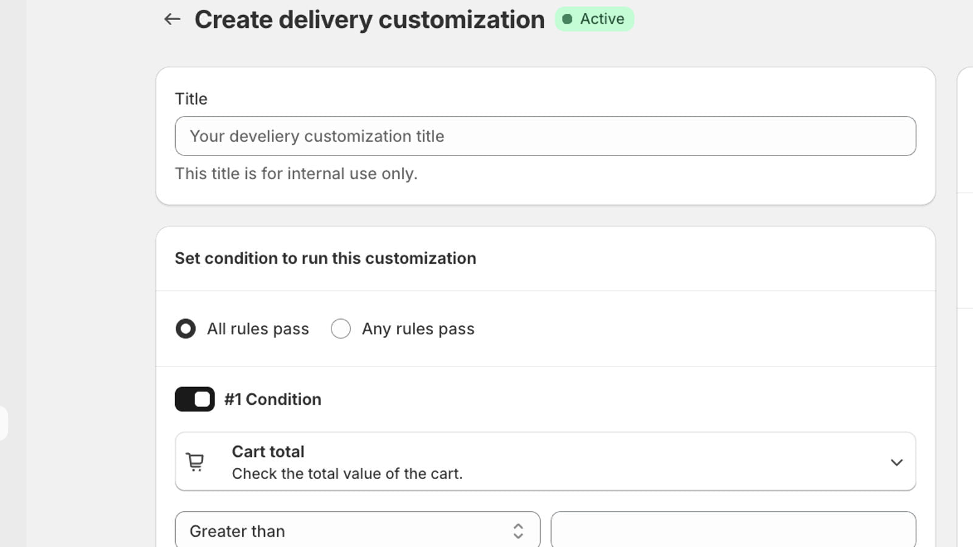The width and height of the screenshot is (973, 547).
Task: Click the "Create delivery customization" page heading
Action: (369, 19)
